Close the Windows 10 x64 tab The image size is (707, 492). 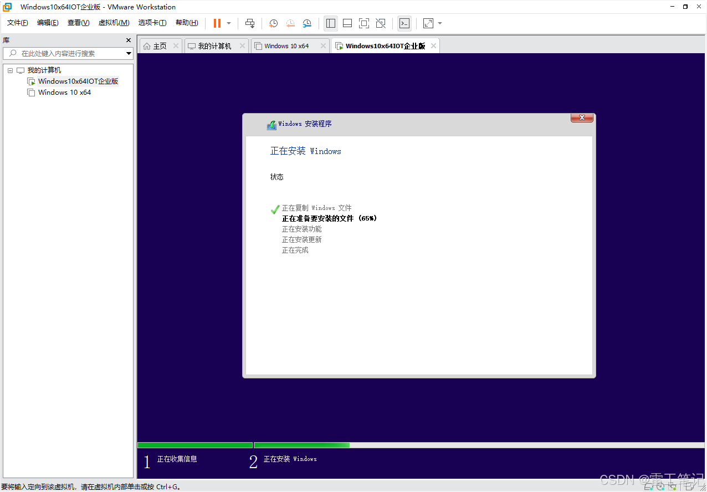tap(323, 46)
